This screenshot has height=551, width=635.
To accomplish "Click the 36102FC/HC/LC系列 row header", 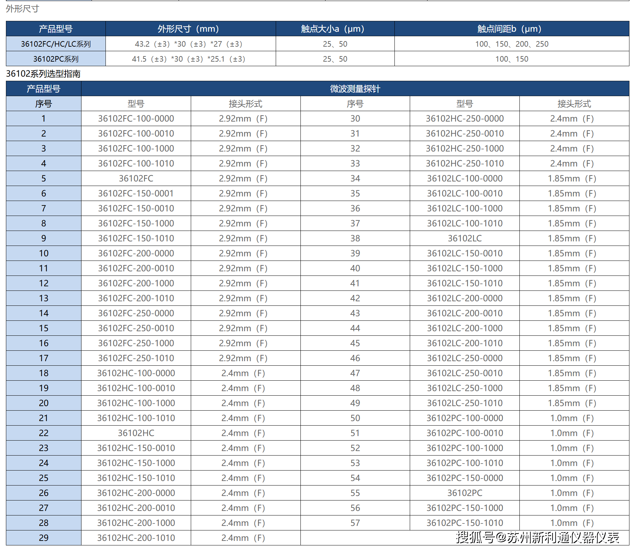I will pyautogui.click(x=56, y=44).
